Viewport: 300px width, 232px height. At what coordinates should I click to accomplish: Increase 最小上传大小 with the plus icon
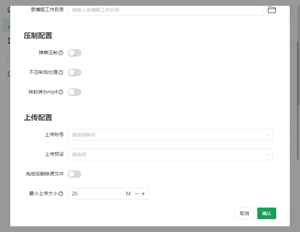pos(143,194)
